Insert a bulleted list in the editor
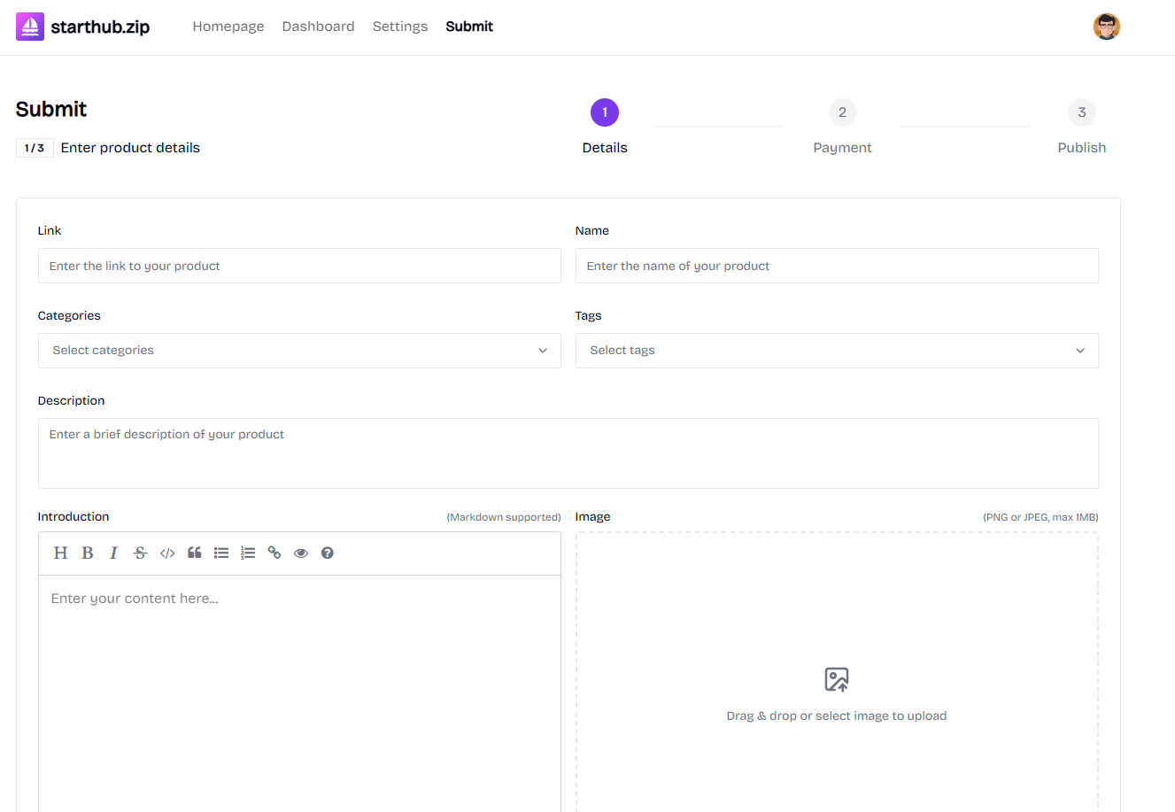This screenshot has width=1175, height=812. 221,553
